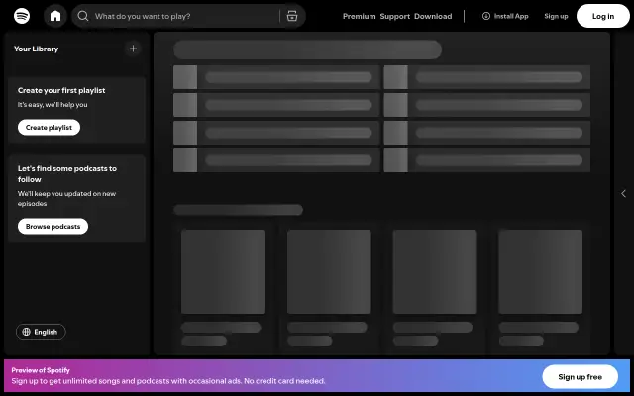Click 'Preview of Spotify' banner text
This screenshot has width=634, height=396.
(x=41, y=370)
